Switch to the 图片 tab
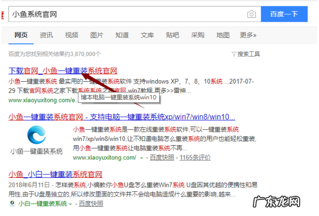 (97, 35)
